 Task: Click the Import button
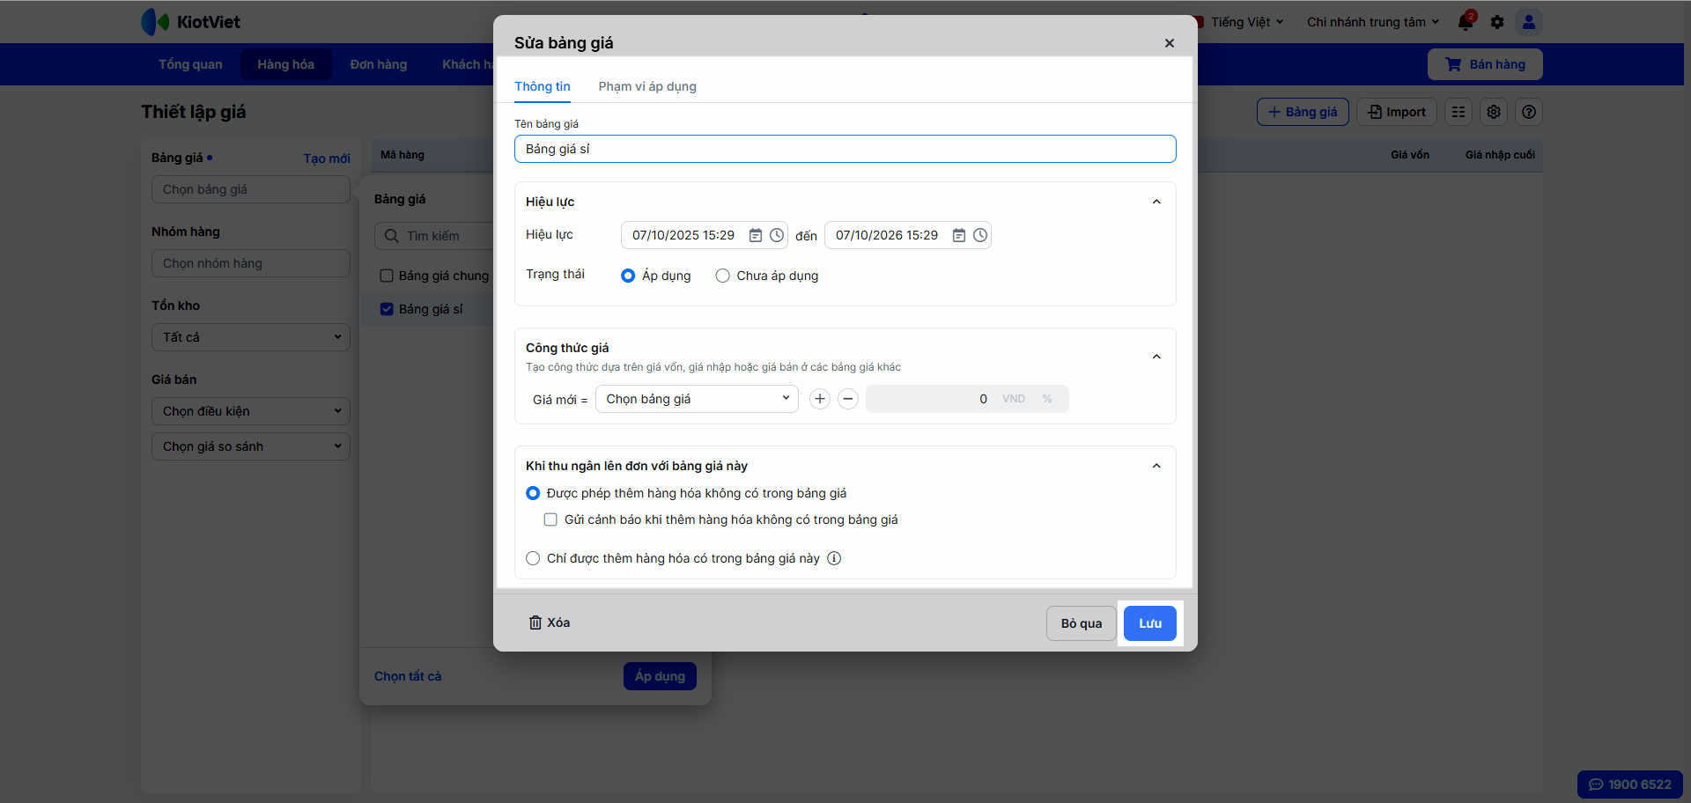click(1397, 112)
